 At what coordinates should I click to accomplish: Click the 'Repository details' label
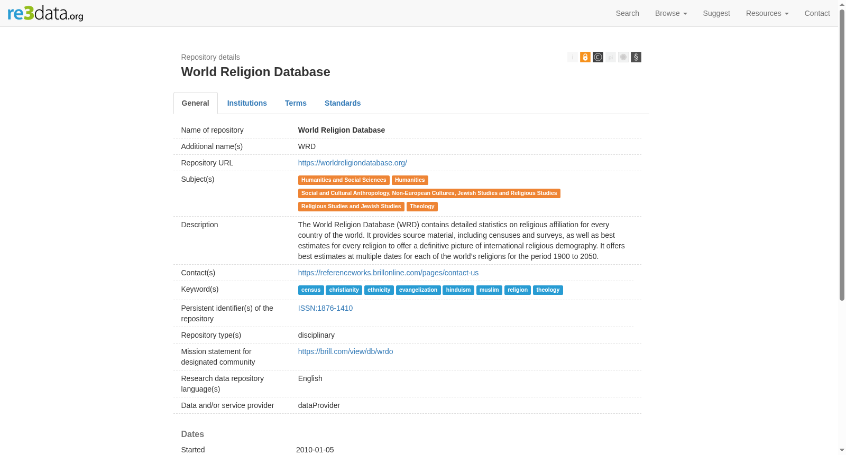pos(210,57)
